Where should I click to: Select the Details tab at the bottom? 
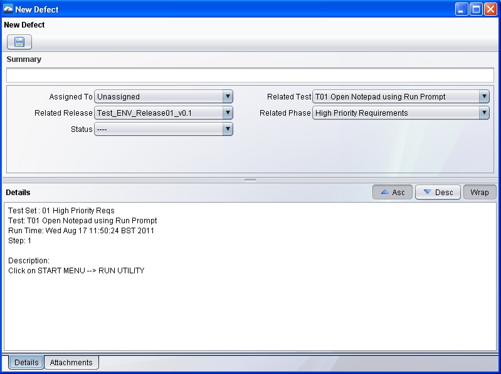(x=26, y=363)
